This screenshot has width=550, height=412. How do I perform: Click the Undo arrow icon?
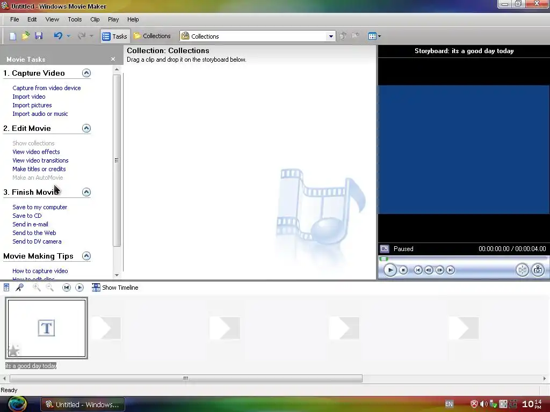(58, 36)
